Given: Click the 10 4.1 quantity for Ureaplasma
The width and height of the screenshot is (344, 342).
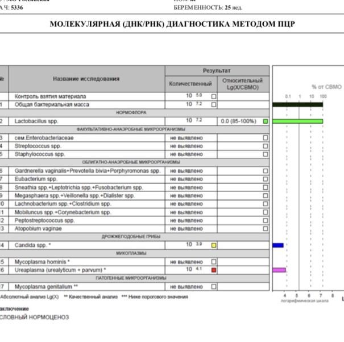Looking at the screenshot, I should (x=194, y=270).
